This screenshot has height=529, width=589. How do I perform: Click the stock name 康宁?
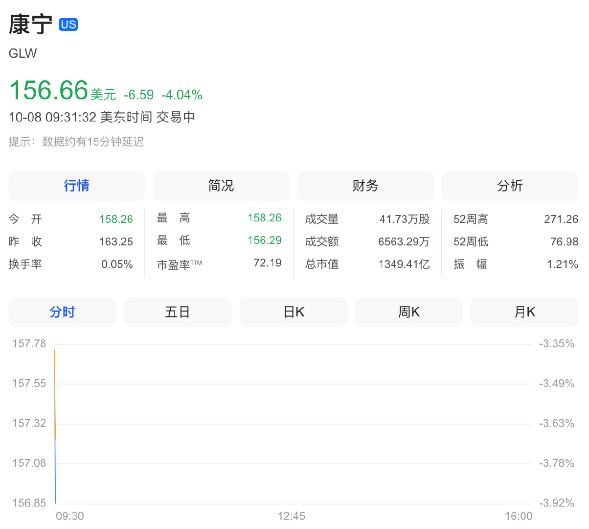30,24
